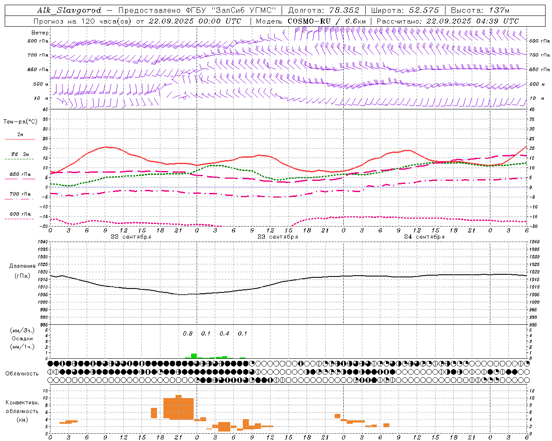Click the tallest green precipitation bar
This screenshot has height=441, width=552.
(x=194, y=356)
